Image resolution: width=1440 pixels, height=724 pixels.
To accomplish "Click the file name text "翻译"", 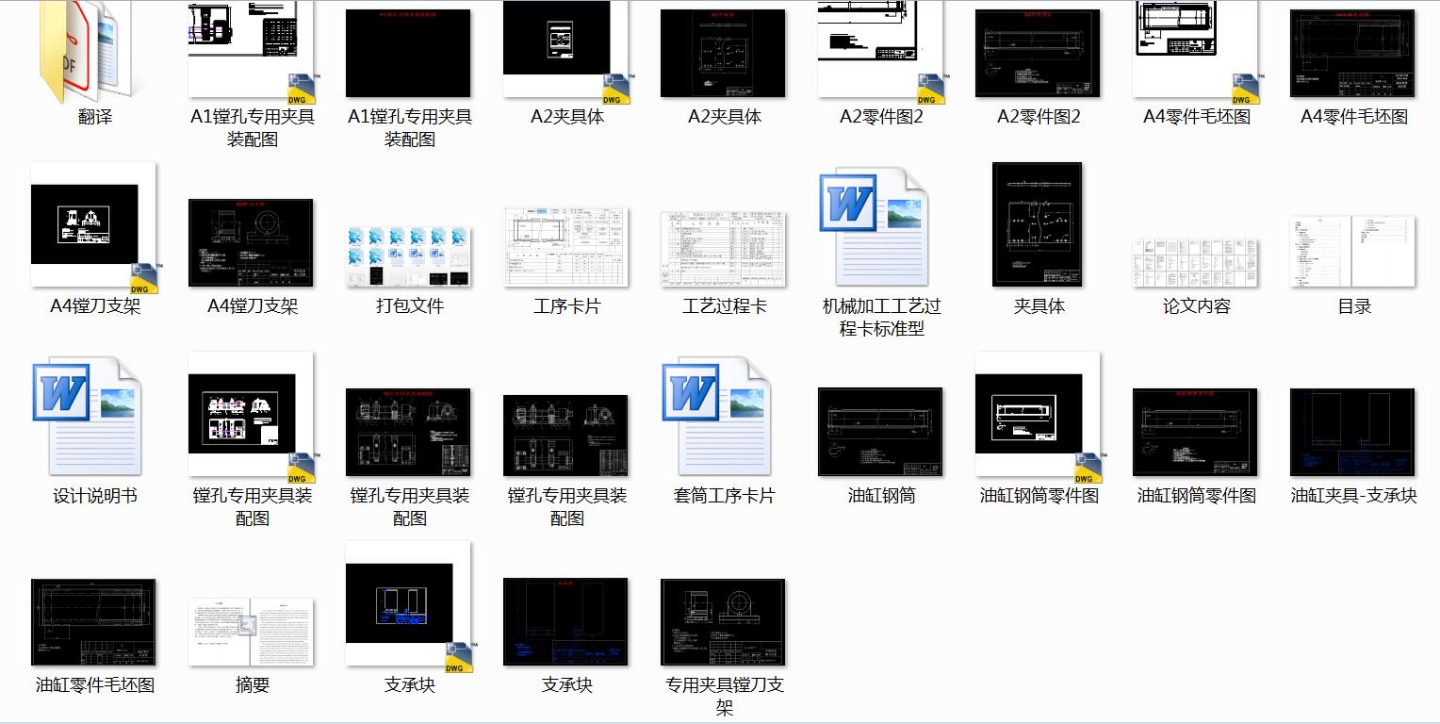I will [95, 117].
